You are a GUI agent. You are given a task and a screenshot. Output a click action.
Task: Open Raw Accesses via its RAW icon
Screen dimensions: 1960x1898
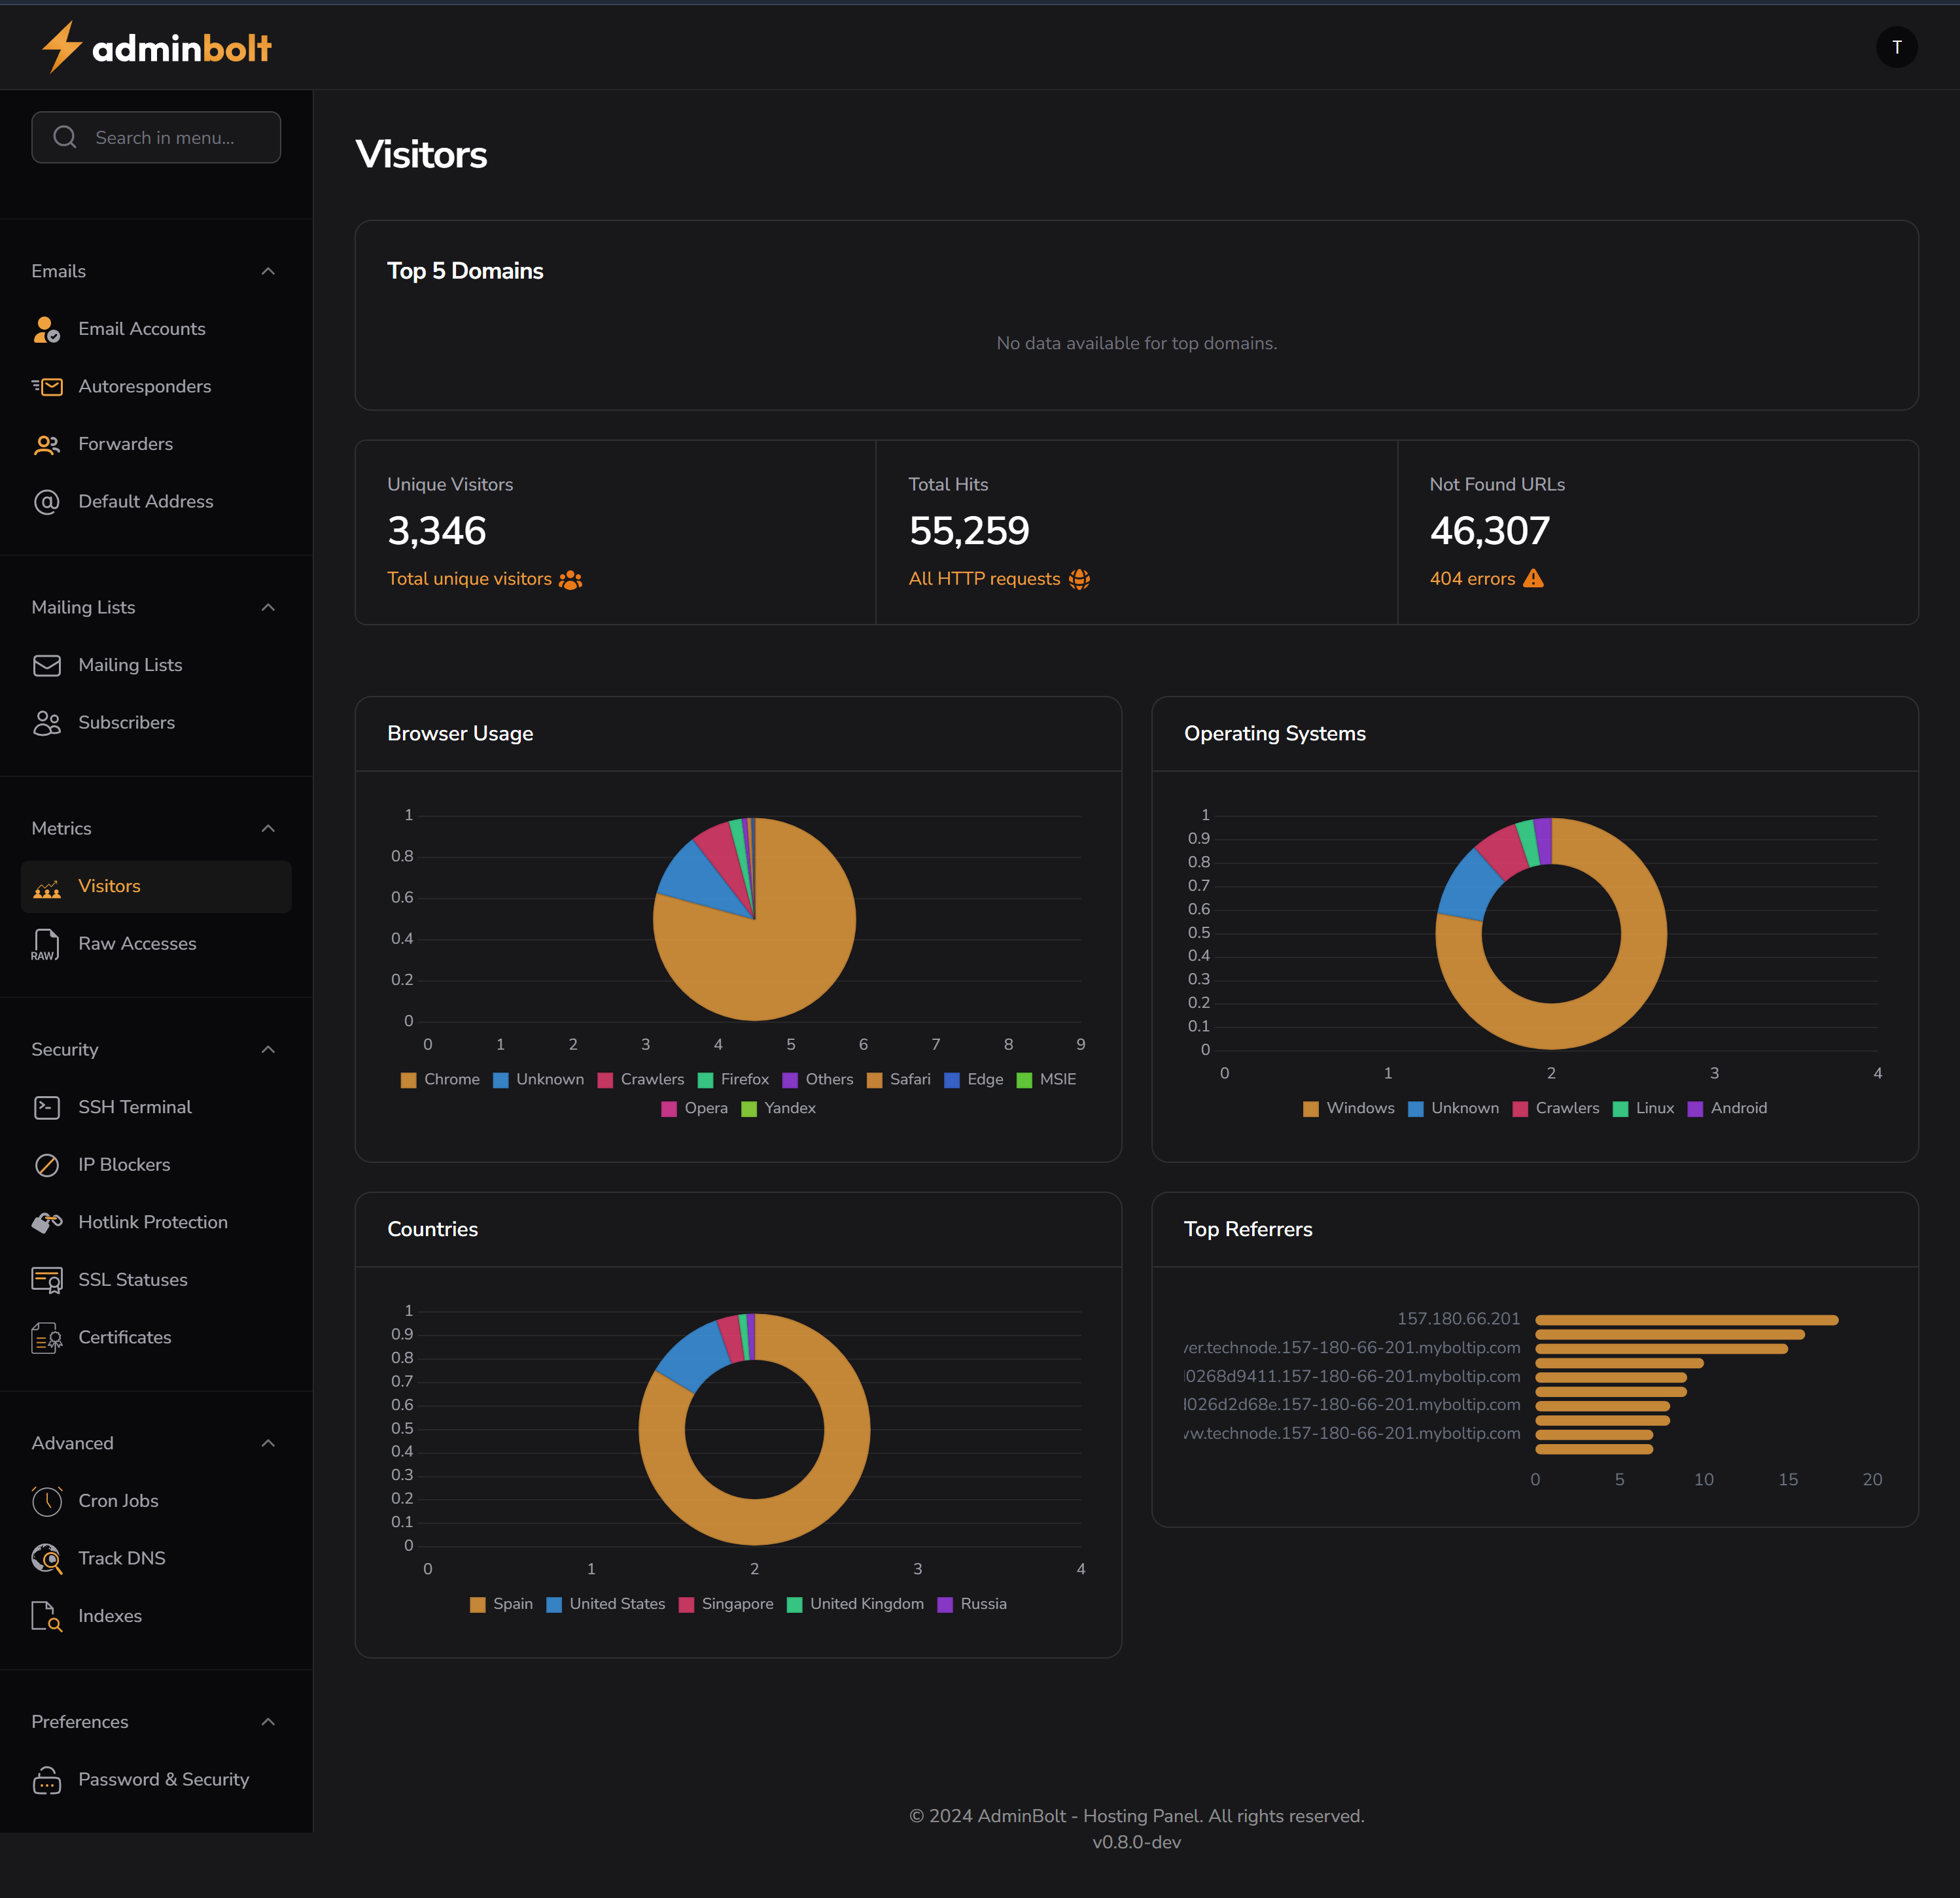coord(47,944)
